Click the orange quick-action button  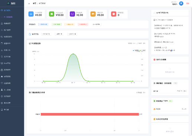point(70,24)
